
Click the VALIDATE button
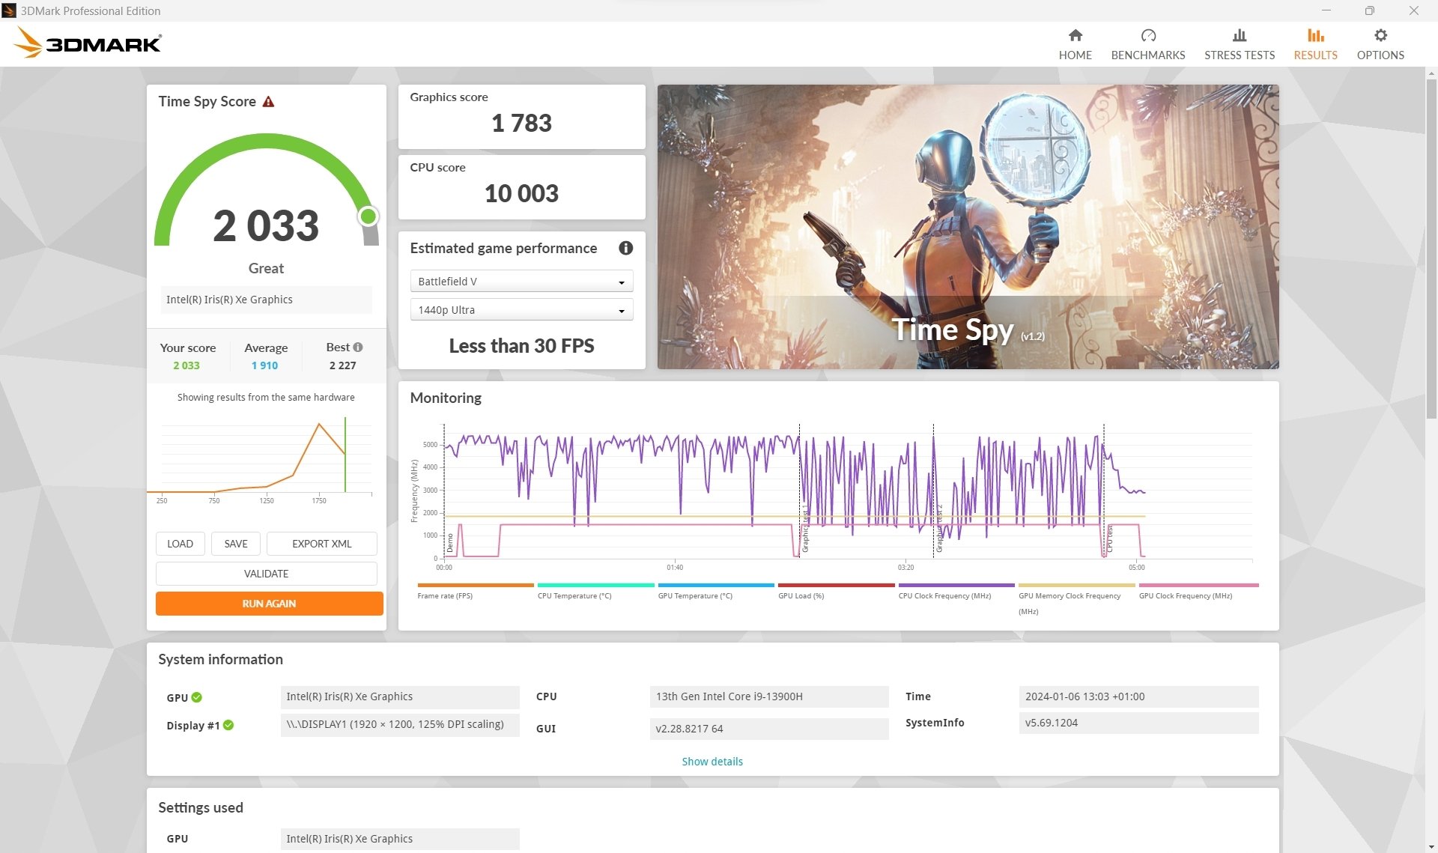(266, 574)
